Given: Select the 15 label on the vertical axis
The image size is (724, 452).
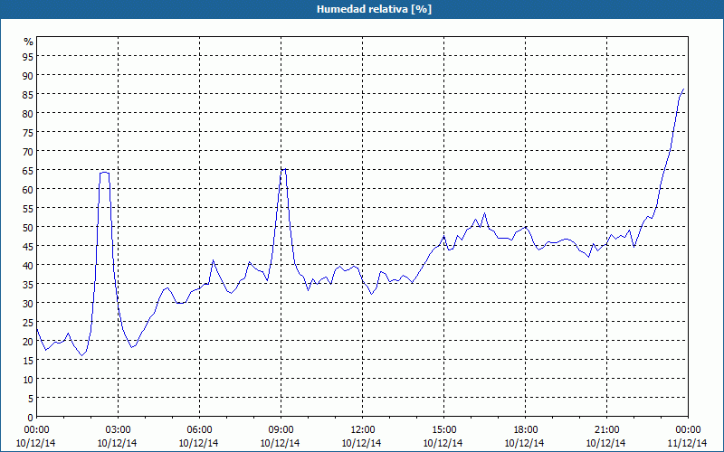Looking at the screenshot, I should (x=29, y=360).
